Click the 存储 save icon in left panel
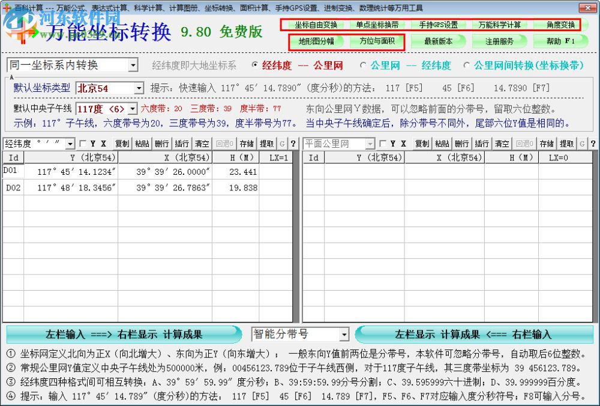Image resolution: width=600 pixels, height=406 pixels. pyautogui.click(x=246, y=144)
